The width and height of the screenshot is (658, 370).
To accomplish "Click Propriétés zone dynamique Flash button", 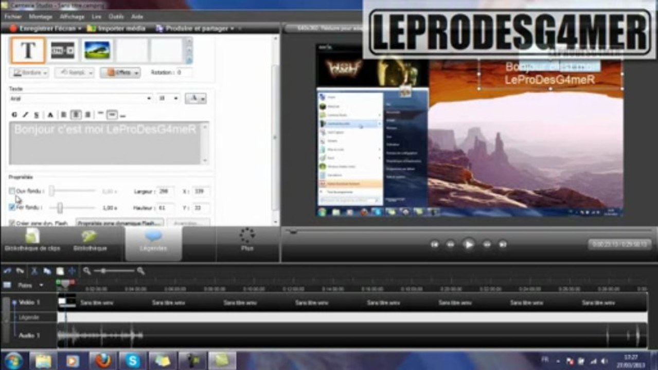I will pyautogui.click(x=120, y=223).
